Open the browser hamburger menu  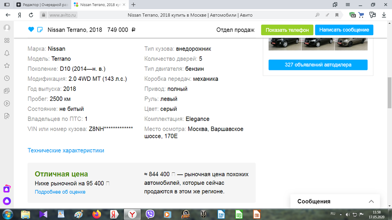point(348,5)
